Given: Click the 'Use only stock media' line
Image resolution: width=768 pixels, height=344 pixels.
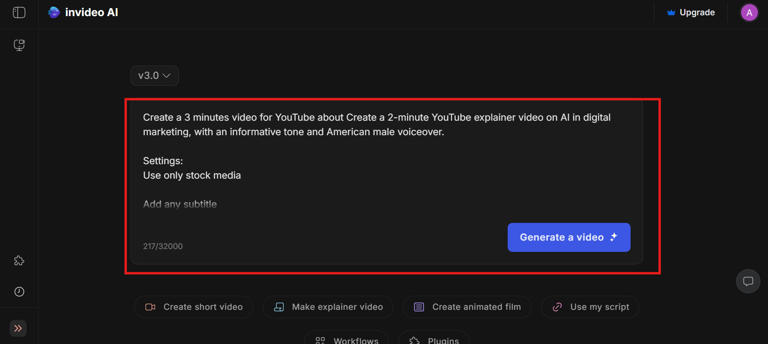Looking at the screenshot, I should (x=192, y=175).
